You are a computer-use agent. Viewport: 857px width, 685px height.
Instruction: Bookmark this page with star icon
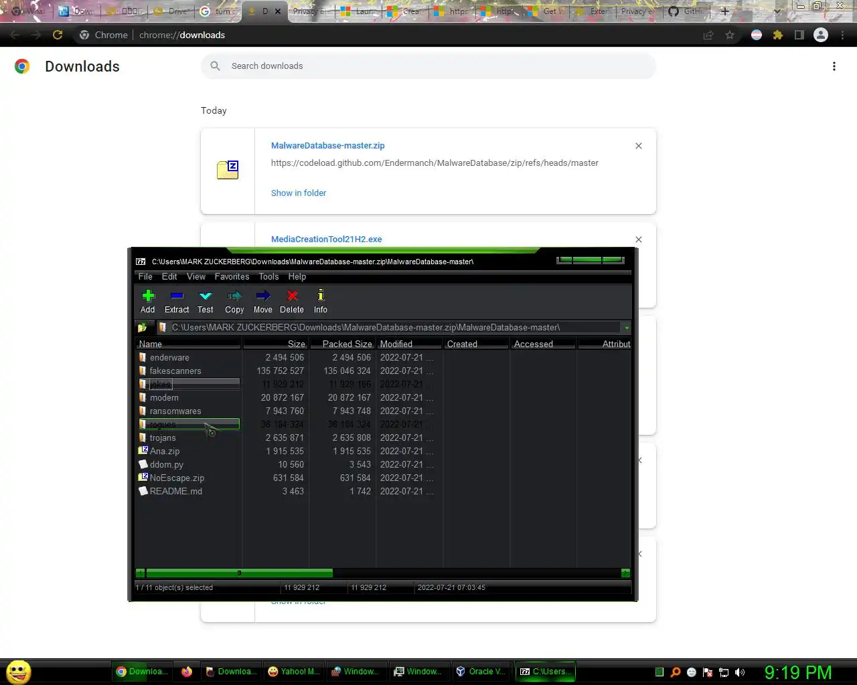click(x=730, y=35)
